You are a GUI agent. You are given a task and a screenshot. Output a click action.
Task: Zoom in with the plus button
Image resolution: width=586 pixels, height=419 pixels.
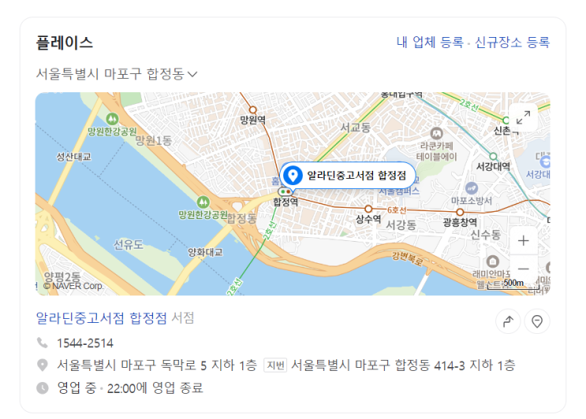[523, 241]
